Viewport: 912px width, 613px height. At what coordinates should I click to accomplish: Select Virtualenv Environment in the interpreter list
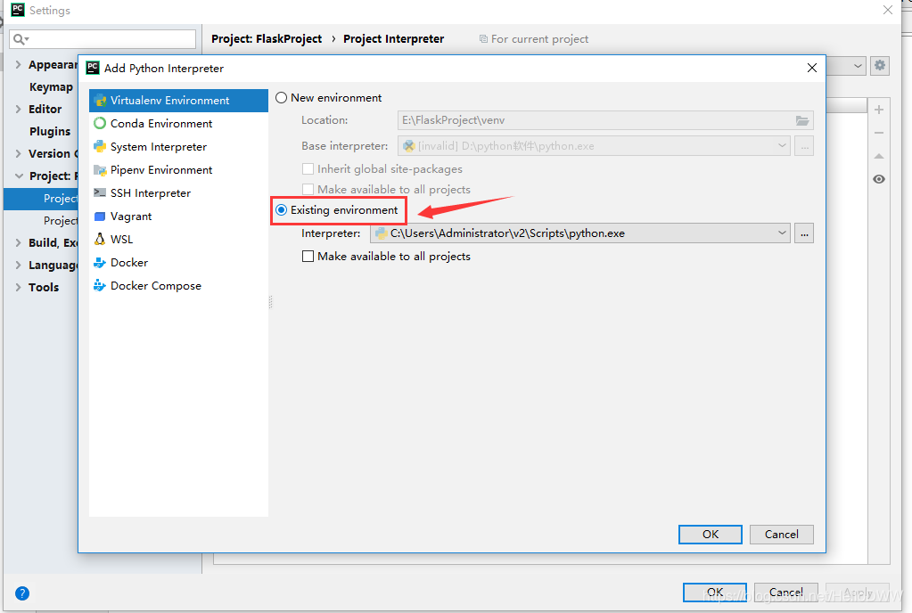point(178,101)
